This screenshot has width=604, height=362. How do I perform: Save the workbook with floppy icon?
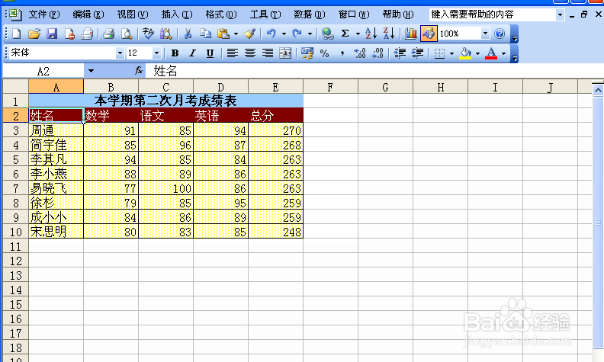coord(52,34)
